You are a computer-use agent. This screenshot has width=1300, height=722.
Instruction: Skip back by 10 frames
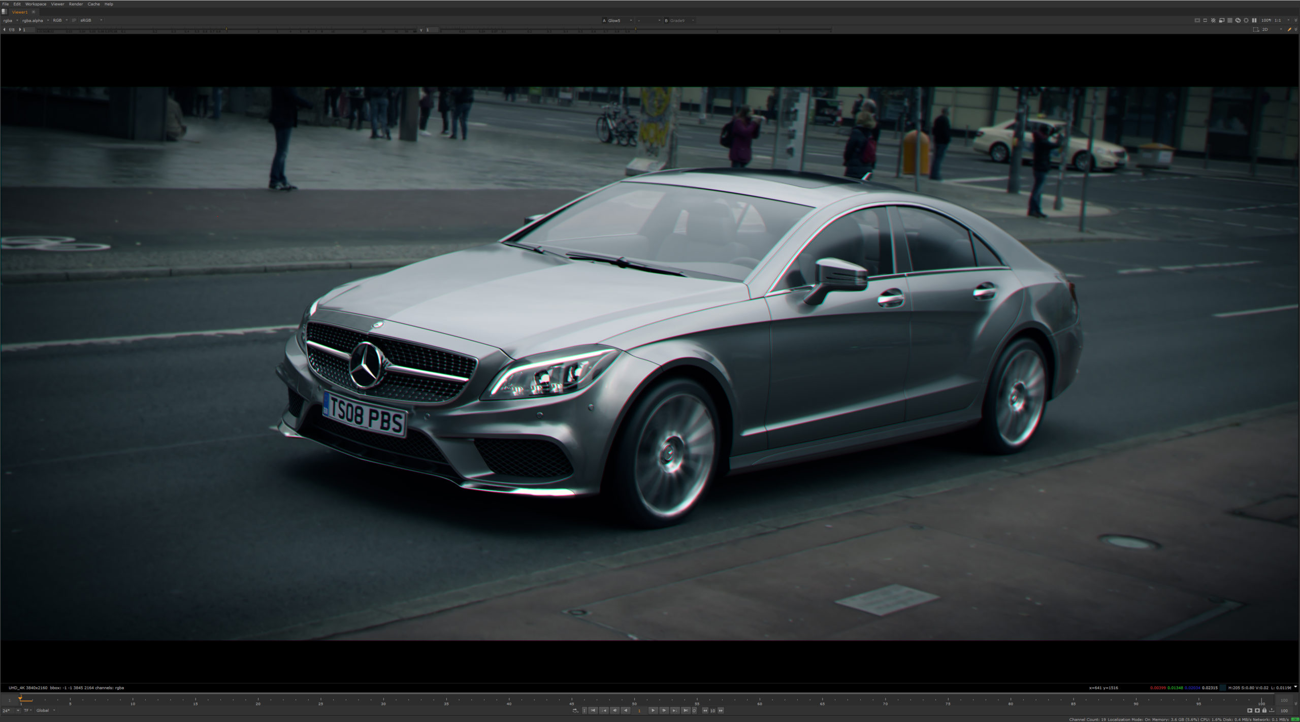705,710
